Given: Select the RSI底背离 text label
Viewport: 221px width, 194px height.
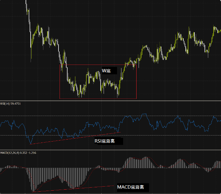Looking at the screenshot, I should tap(105, 141).
